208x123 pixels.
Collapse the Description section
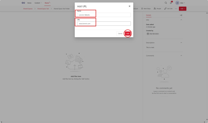click(181, 43)
